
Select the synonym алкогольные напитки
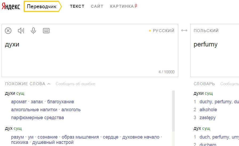pos(34,110)
